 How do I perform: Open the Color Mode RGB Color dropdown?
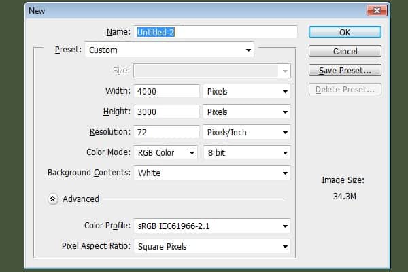click(165, 152)
